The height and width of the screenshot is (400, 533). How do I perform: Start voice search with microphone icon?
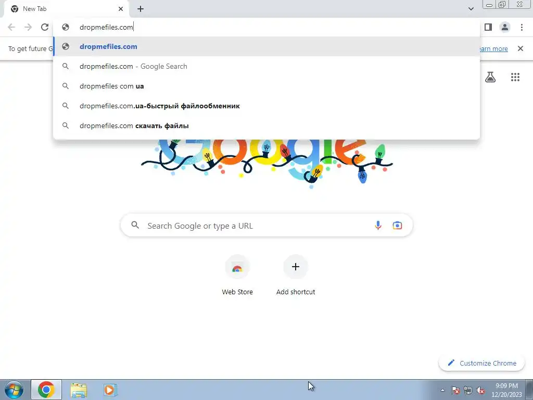[378, 225]
